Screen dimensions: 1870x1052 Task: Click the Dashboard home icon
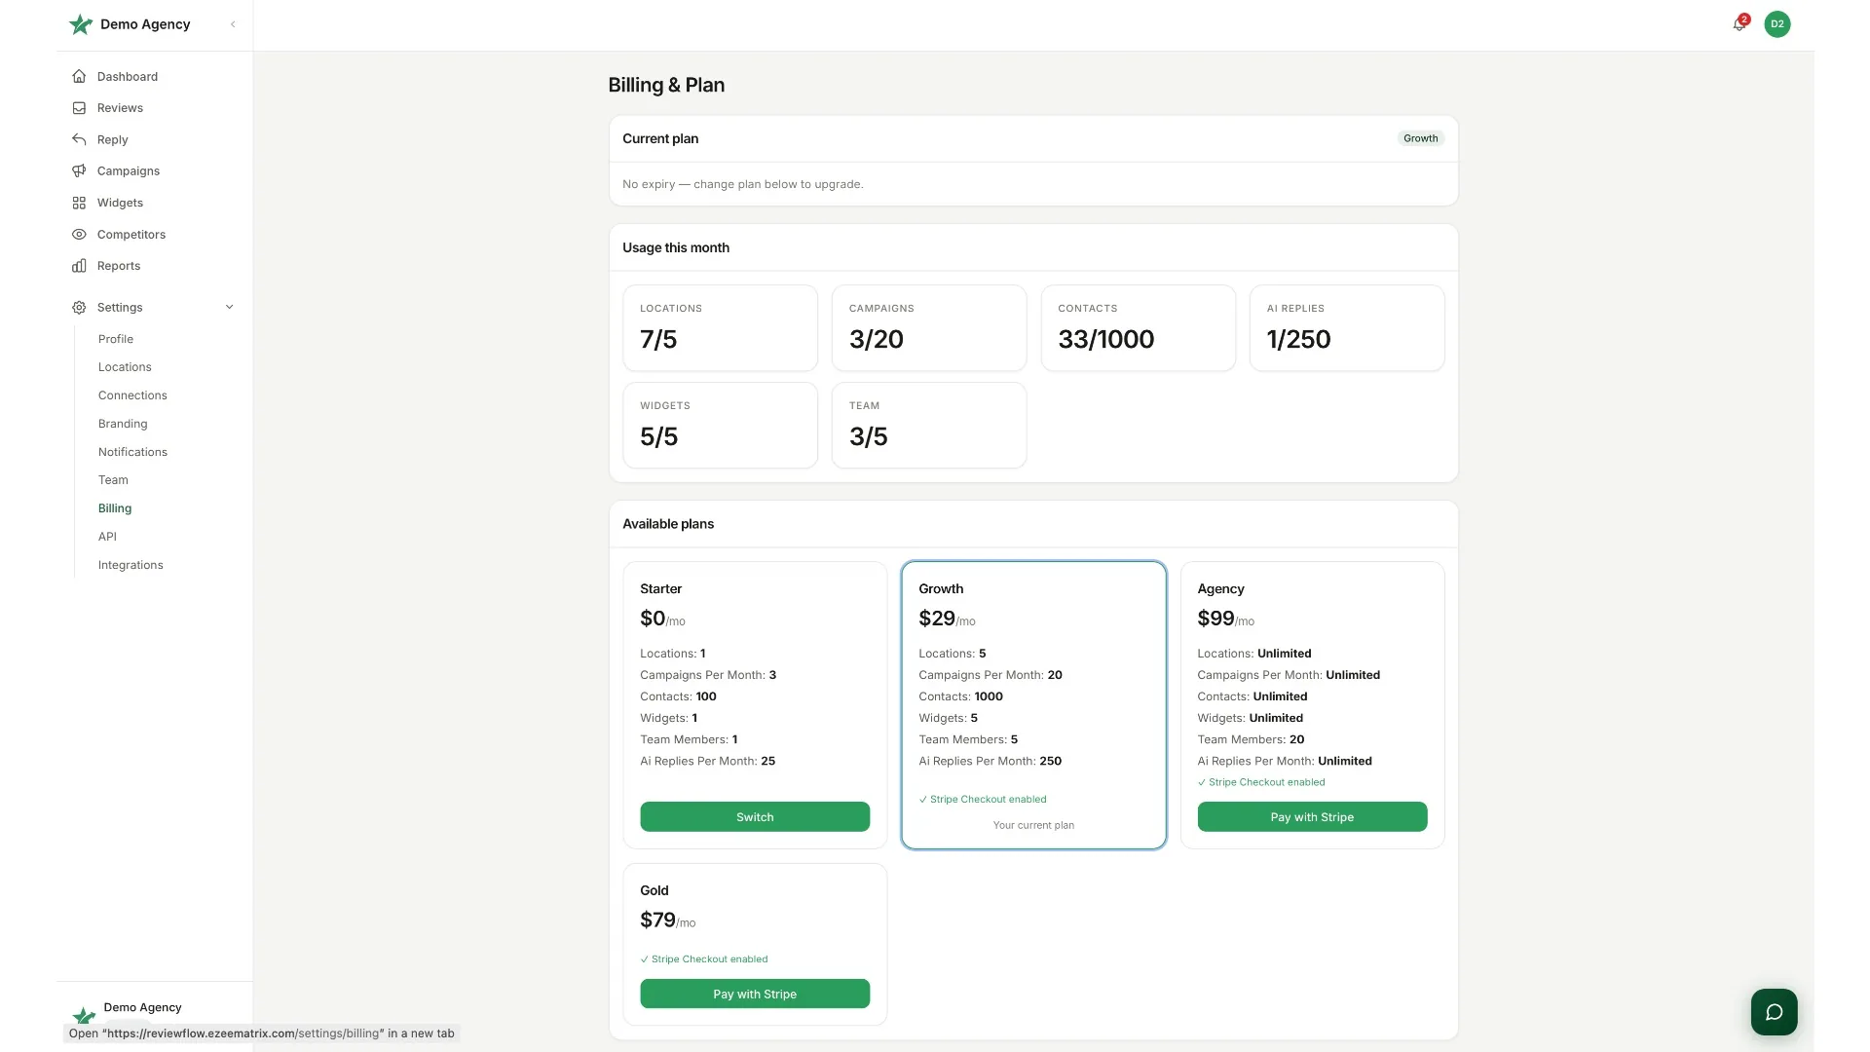click(x=79, y=76)
